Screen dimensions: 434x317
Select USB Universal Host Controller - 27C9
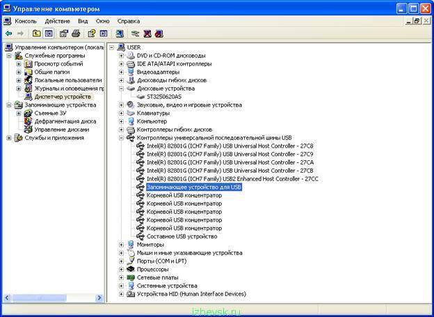pyautogui.click(x=230, y=154)
